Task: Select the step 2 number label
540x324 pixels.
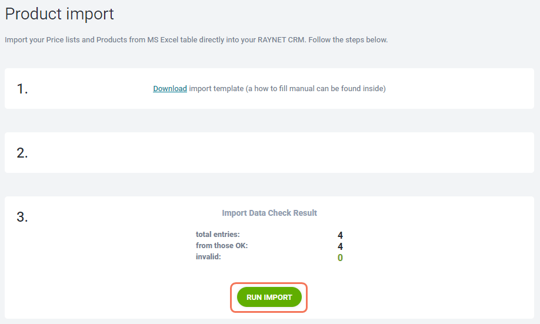Action: [x=22, y=153]
